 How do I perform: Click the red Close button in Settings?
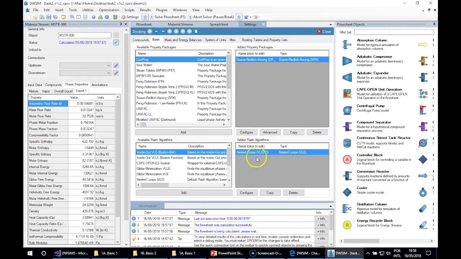pyautogui.click(x=324, y=32)
